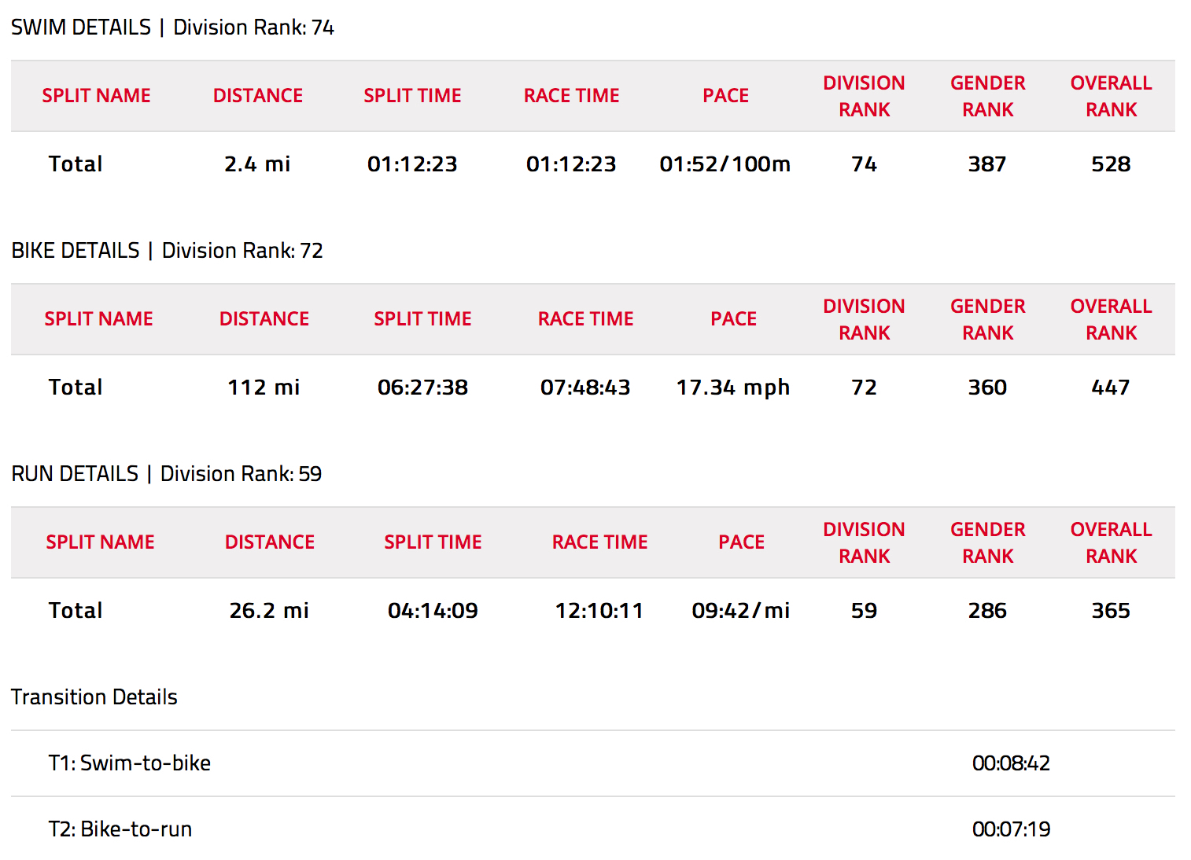Click Total row label in bike table
This screenshot has width=1191, height=860.
point(76,387)
